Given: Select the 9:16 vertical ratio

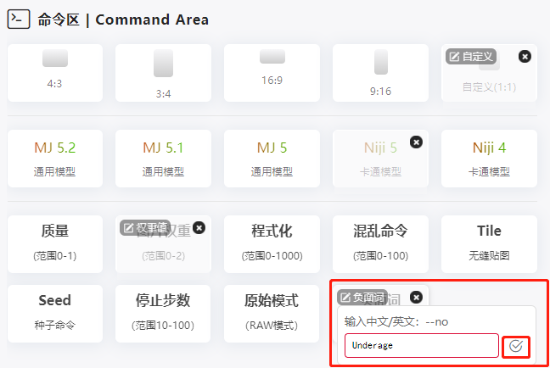Looking at the screenshot, I should pos(380,72).
